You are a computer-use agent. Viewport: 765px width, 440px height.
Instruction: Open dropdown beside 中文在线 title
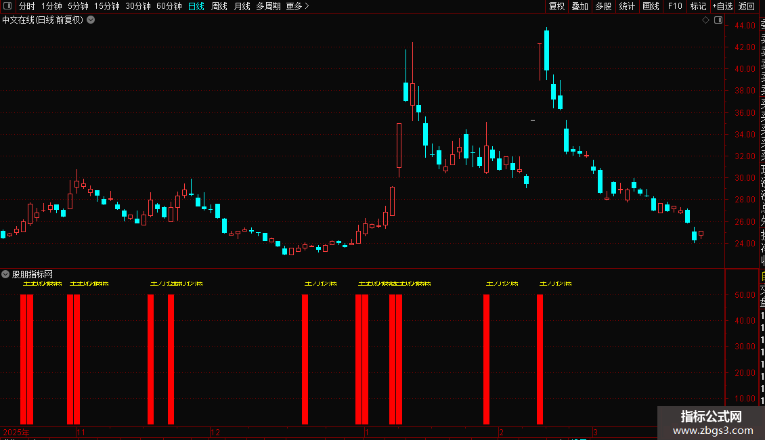click(x=91, y=20)
